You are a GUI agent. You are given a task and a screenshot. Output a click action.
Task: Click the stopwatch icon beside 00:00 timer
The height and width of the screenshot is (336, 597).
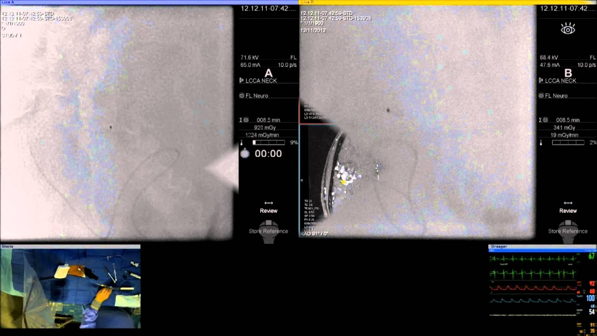tap(245, 153)
